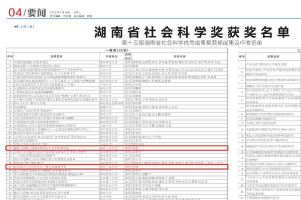Viewport: 301px width, 200px height.
Task: Click the row-22 title '清代骈文专题研究'
Action: (26, 140)
